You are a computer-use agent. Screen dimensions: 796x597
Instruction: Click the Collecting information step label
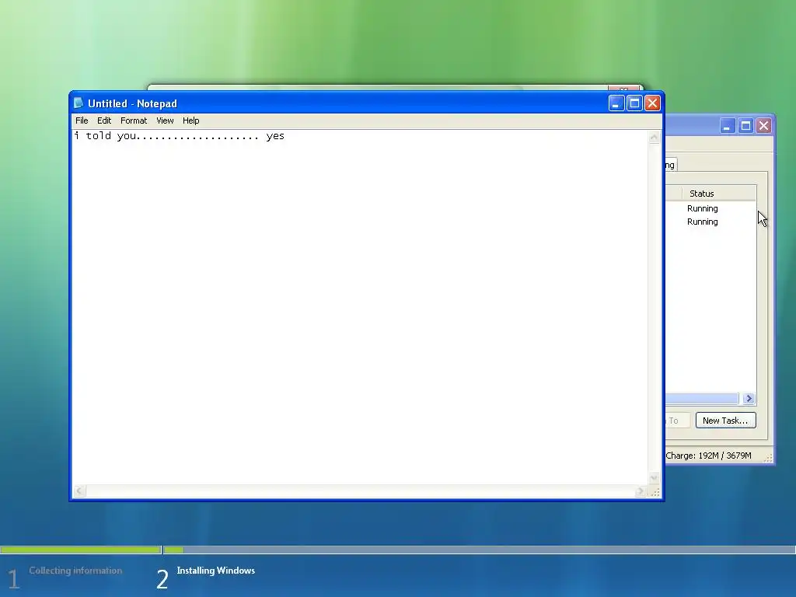(x=75, y=571)
